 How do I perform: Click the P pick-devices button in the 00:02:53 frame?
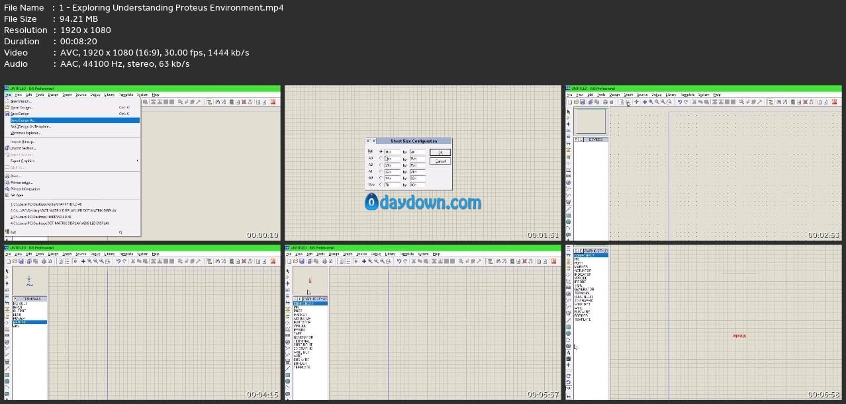[577, 140]
